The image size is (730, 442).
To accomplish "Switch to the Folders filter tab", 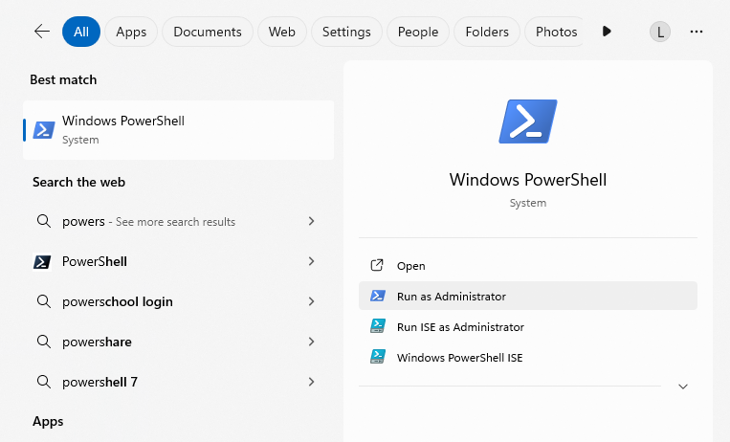I will (487, 32).
